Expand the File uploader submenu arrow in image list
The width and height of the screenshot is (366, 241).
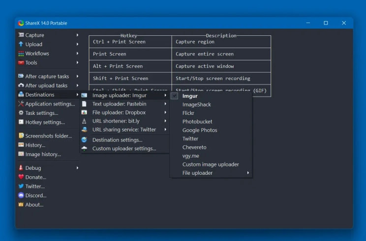point(248,173)
